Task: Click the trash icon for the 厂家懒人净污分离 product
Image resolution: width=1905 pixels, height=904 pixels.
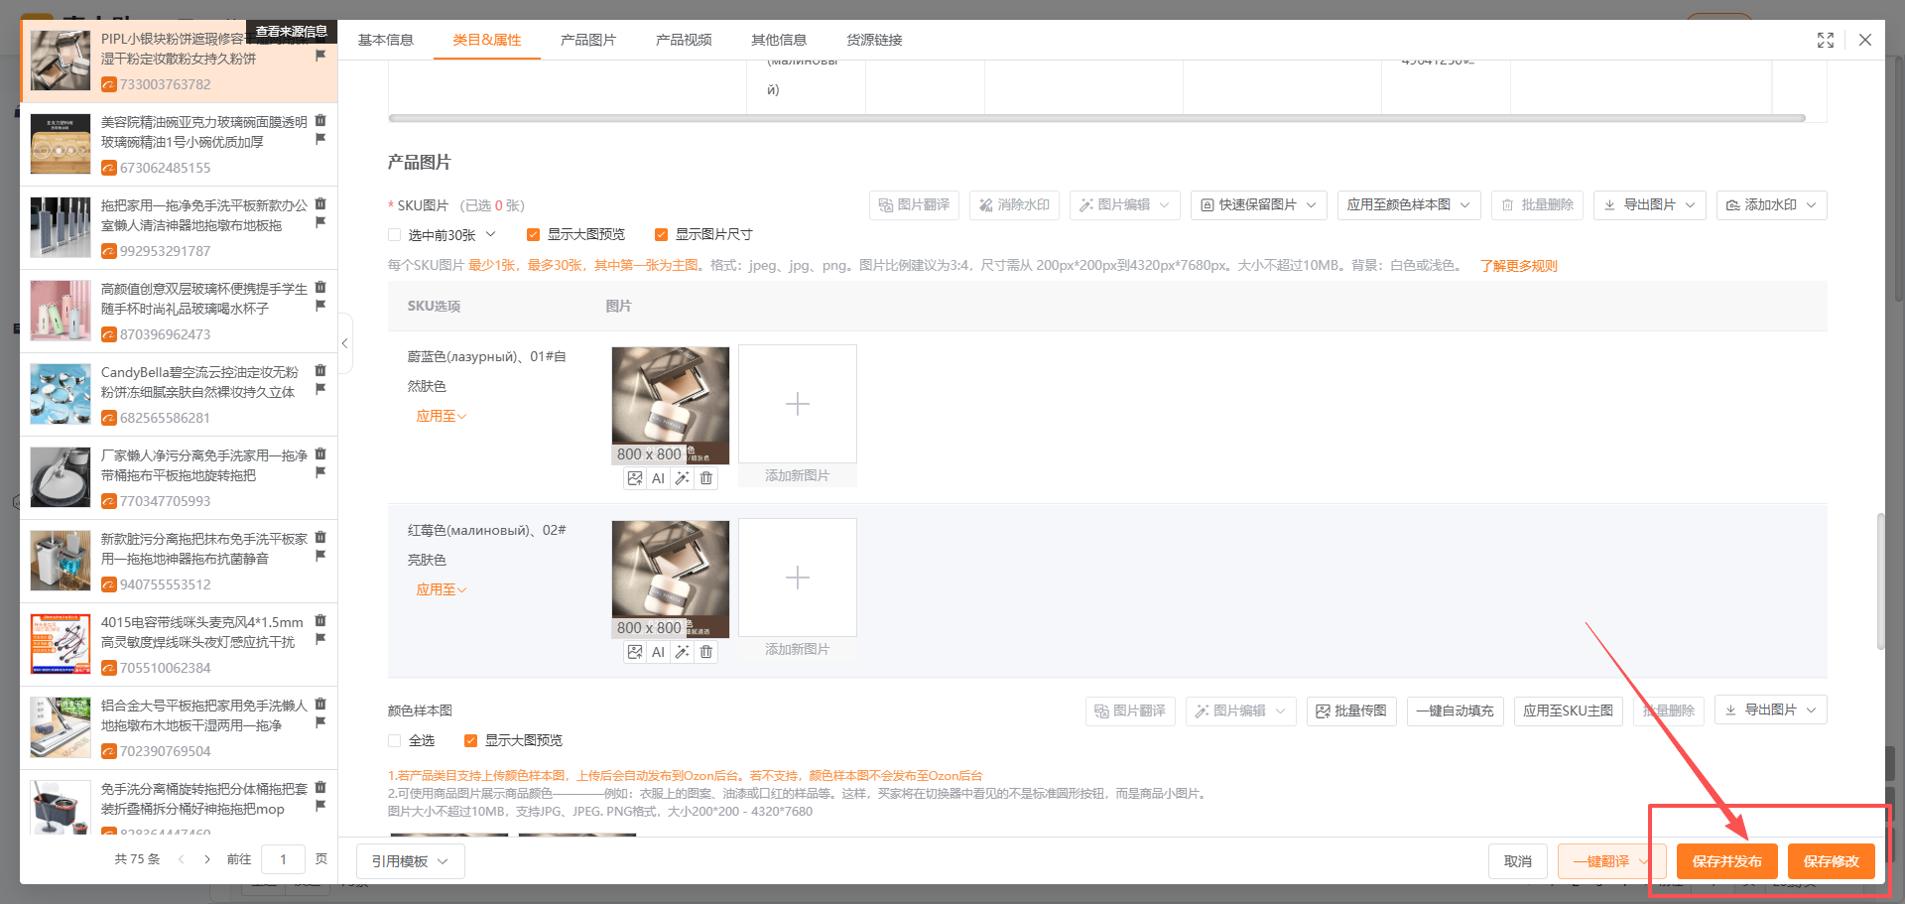Action: tap(320, 453)
